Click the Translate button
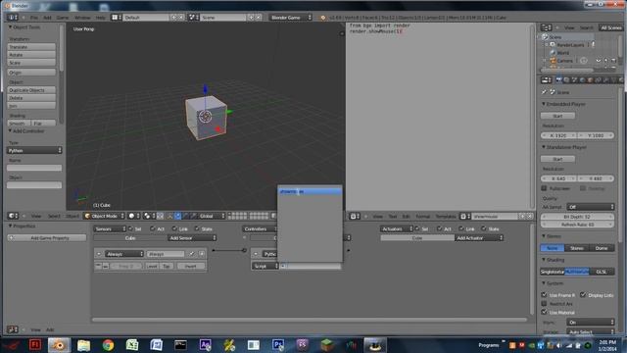Screen dimensions: 627x353 coord(31,47)
